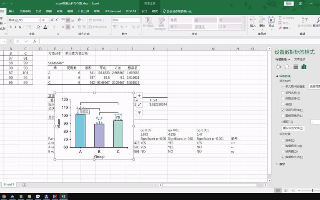Click the center horizontal alignment icon
The image size is (320, 200).
coord(68,27)
